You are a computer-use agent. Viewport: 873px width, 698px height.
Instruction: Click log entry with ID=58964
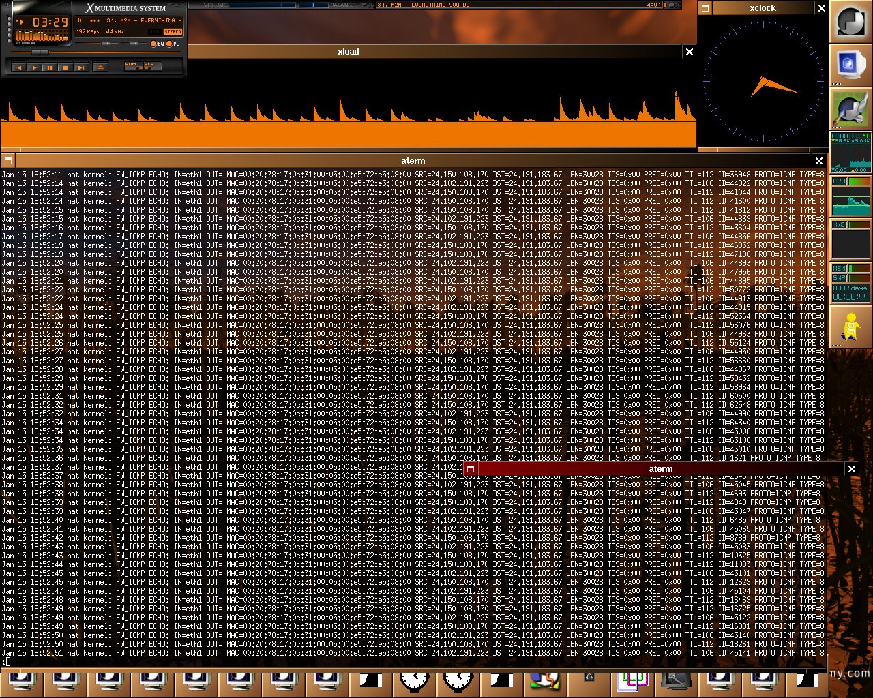tap(413, 387)
